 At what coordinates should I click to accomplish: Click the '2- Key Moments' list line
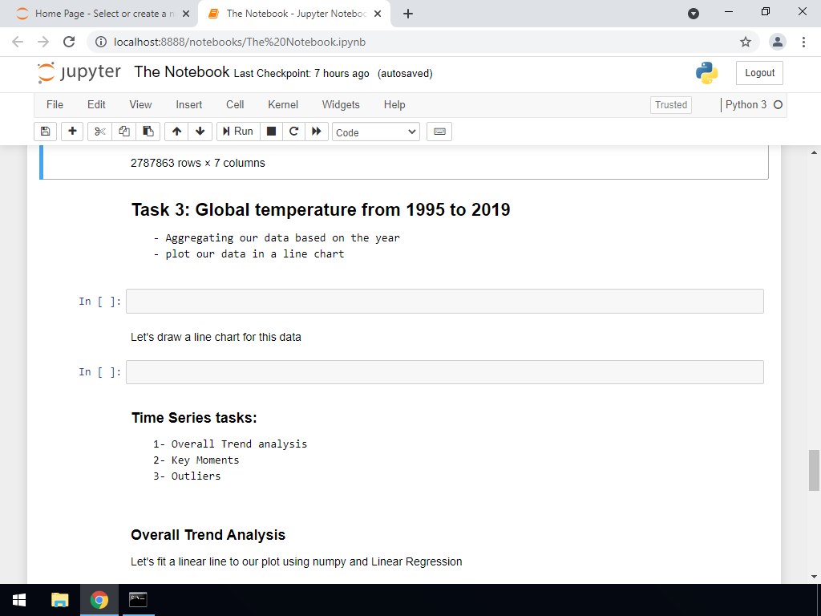pos(196,460)
